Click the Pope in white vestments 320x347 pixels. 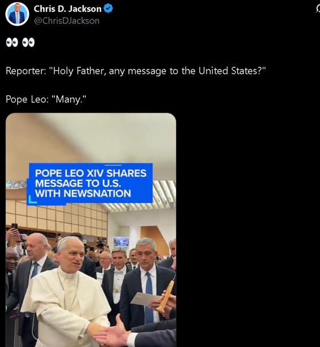pyautogui.click(x=67, y=292)
